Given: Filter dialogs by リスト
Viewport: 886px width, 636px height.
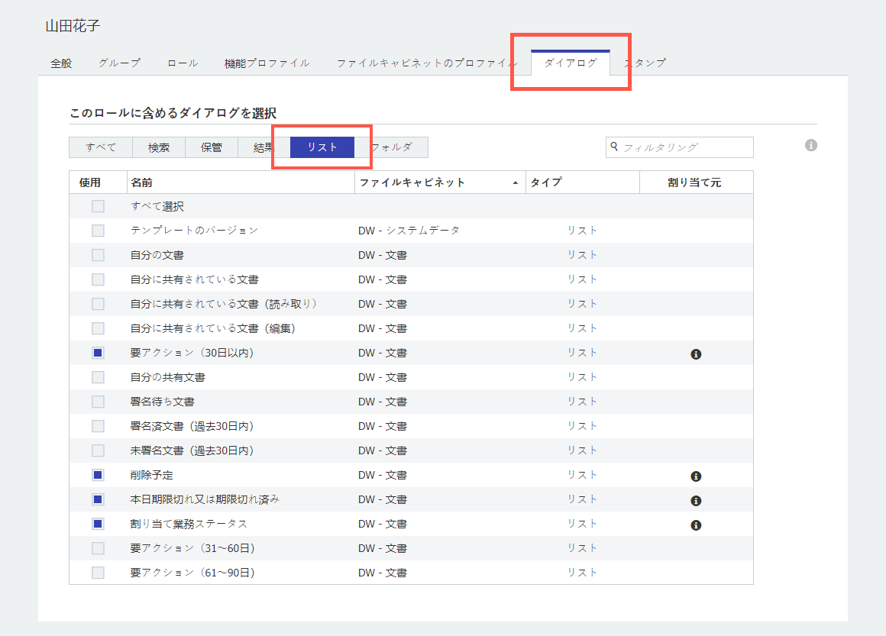Looking at the screenshot, I should coord(322,147).
